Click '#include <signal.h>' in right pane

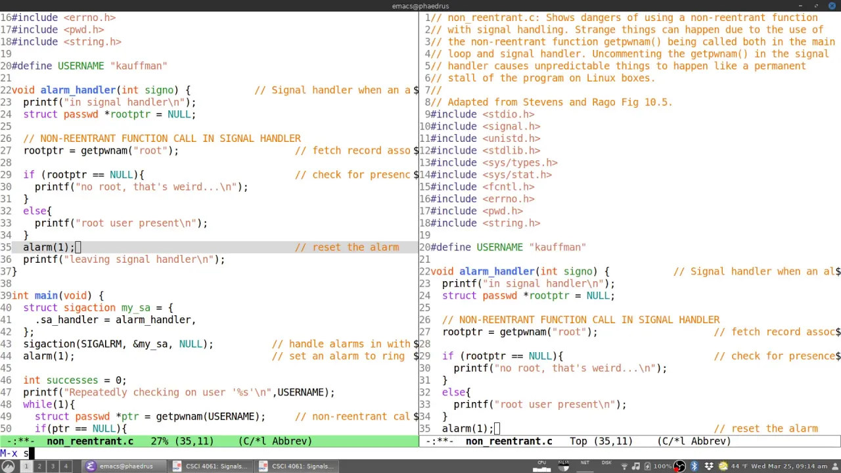click(485, 126)
